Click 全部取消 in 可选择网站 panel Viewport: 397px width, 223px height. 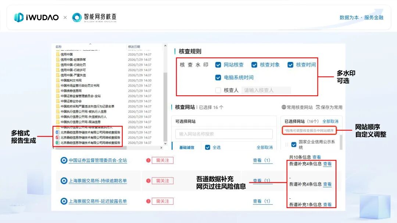(265, 147)
